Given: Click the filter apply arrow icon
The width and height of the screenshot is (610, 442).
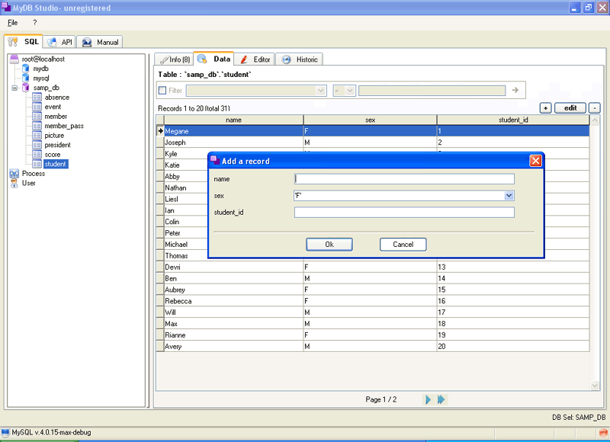Looking at the screenshot, I should [515, 90].
